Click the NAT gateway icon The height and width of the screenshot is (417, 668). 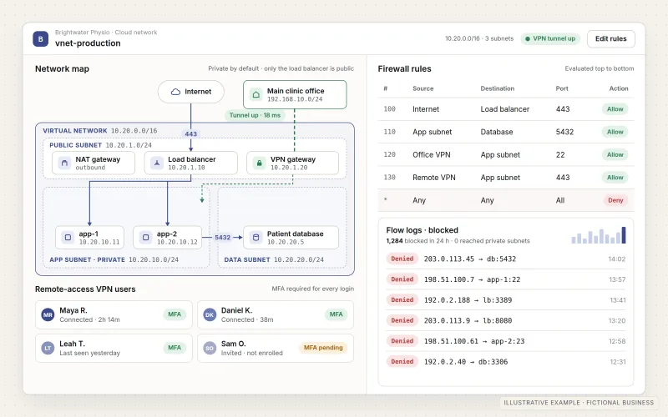[64, 163]
